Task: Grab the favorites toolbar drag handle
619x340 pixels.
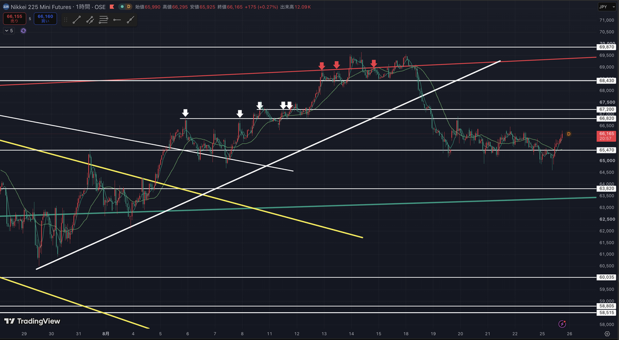Action: (x=65, y=20)
